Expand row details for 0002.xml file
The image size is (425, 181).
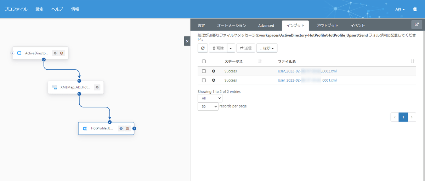214,71
